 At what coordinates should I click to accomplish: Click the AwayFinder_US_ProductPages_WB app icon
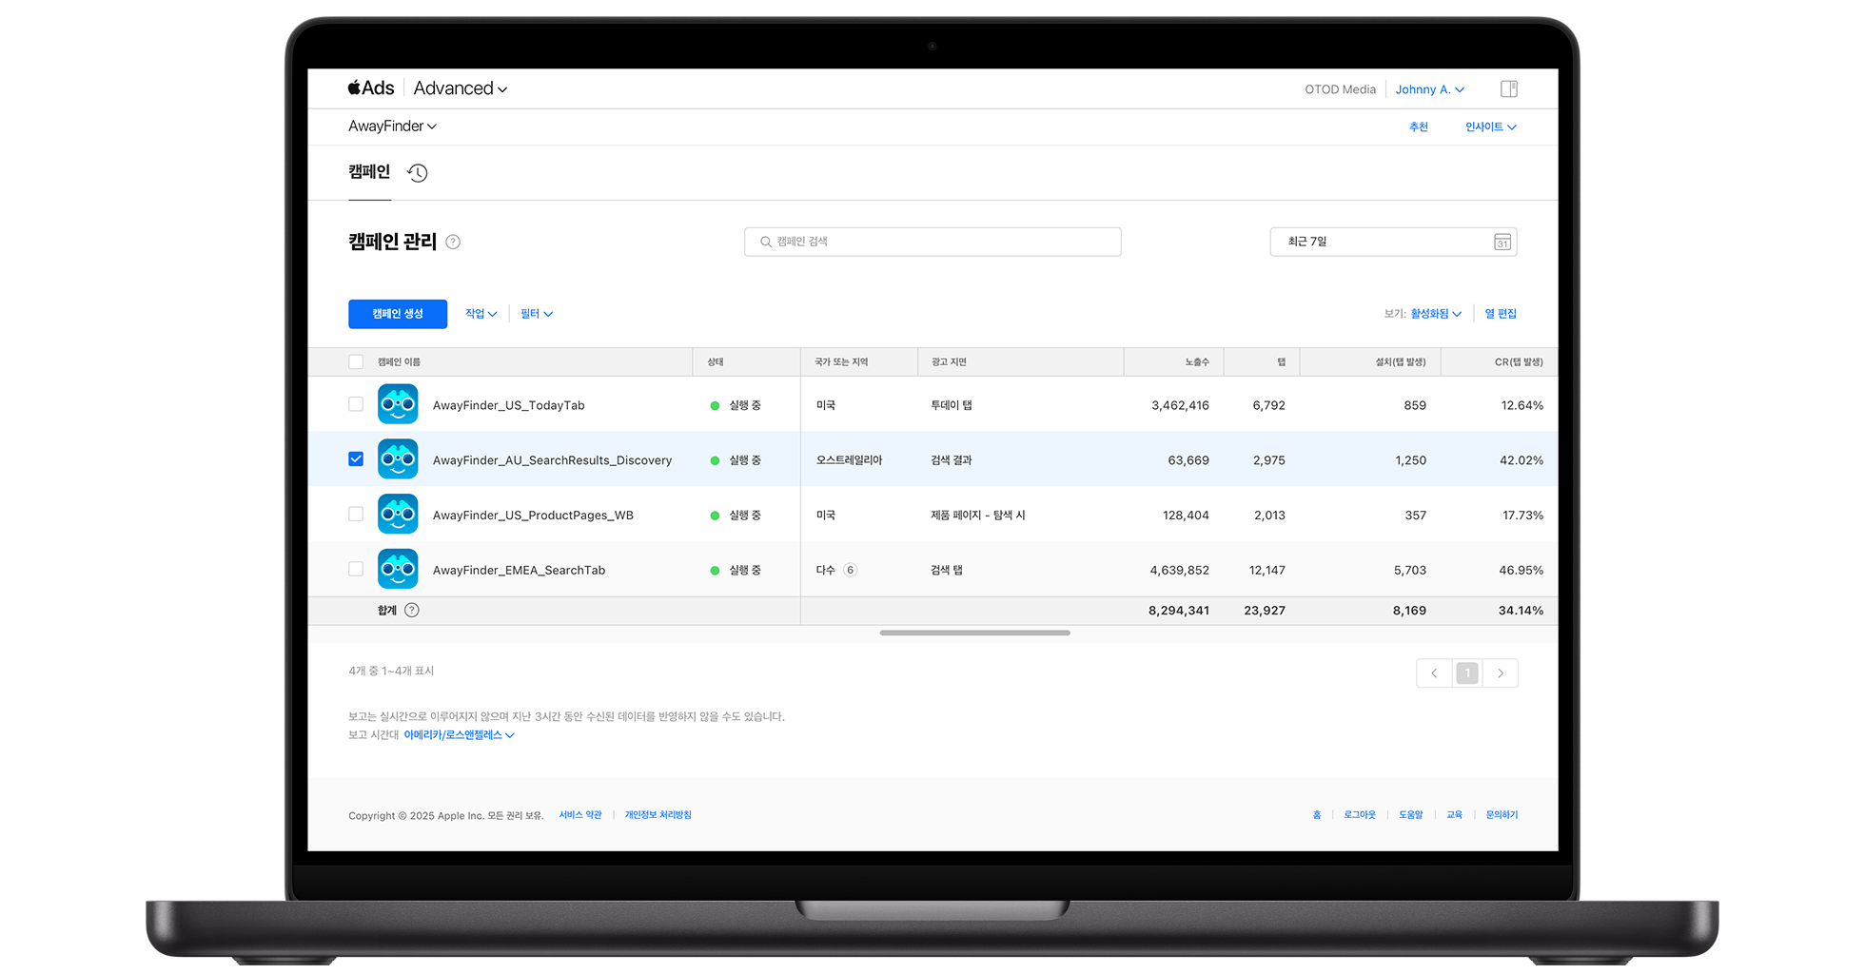[x=398, y=515]
